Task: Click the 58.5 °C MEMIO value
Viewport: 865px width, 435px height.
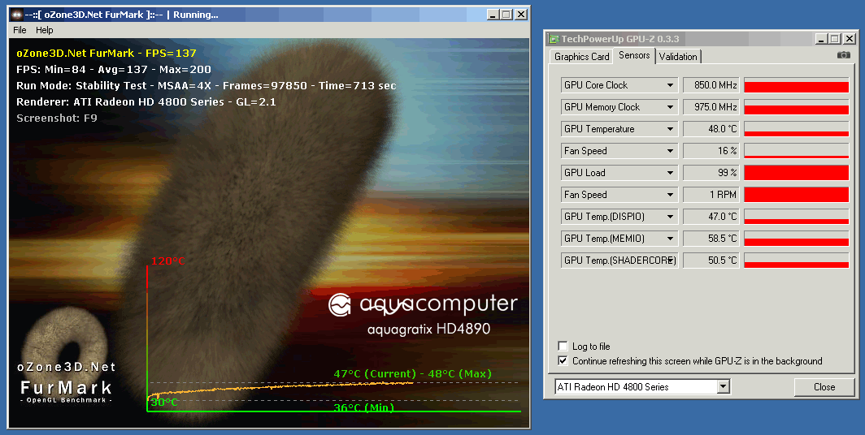Action: [711, 239]
